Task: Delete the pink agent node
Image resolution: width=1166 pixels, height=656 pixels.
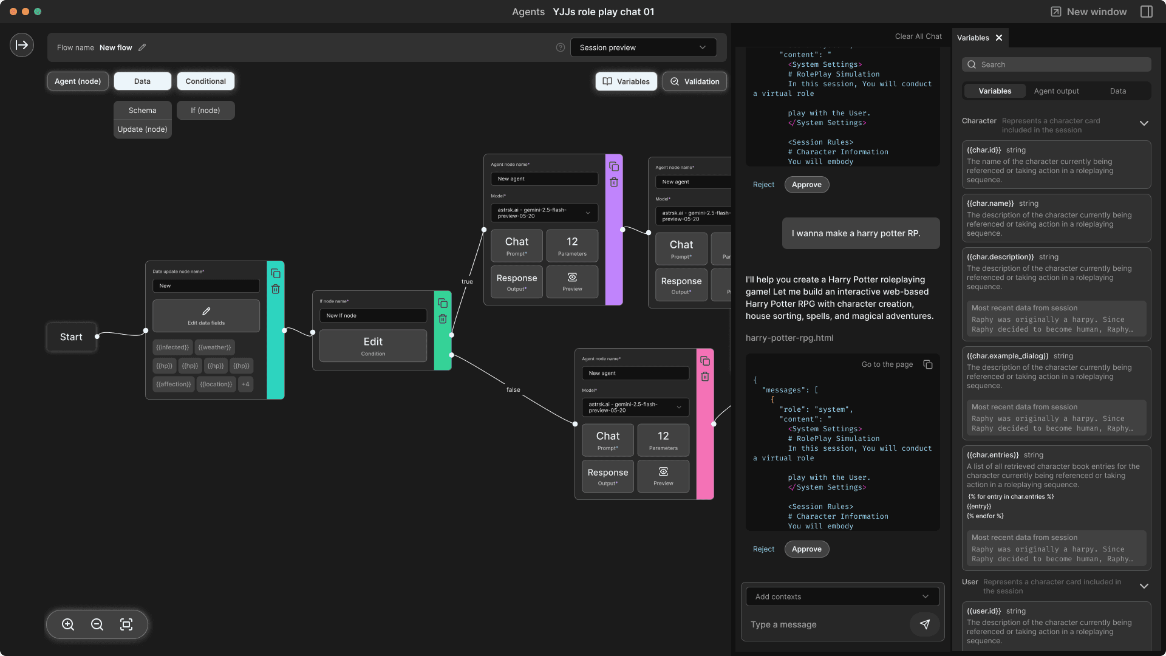Action: pos(705,377)
